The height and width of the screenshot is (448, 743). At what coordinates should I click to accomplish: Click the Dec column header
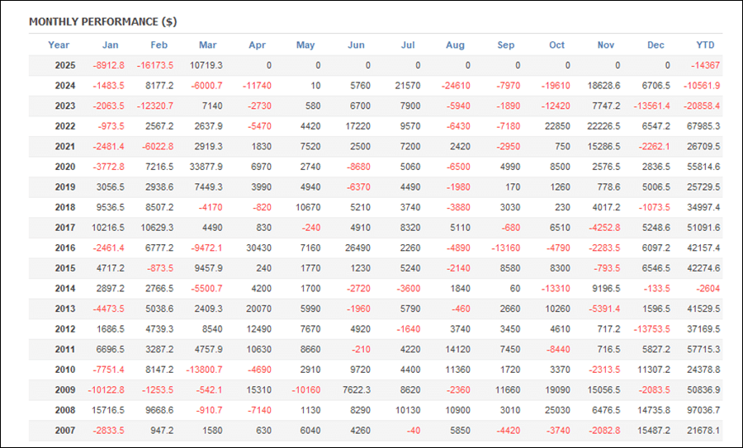pos(655,45)
